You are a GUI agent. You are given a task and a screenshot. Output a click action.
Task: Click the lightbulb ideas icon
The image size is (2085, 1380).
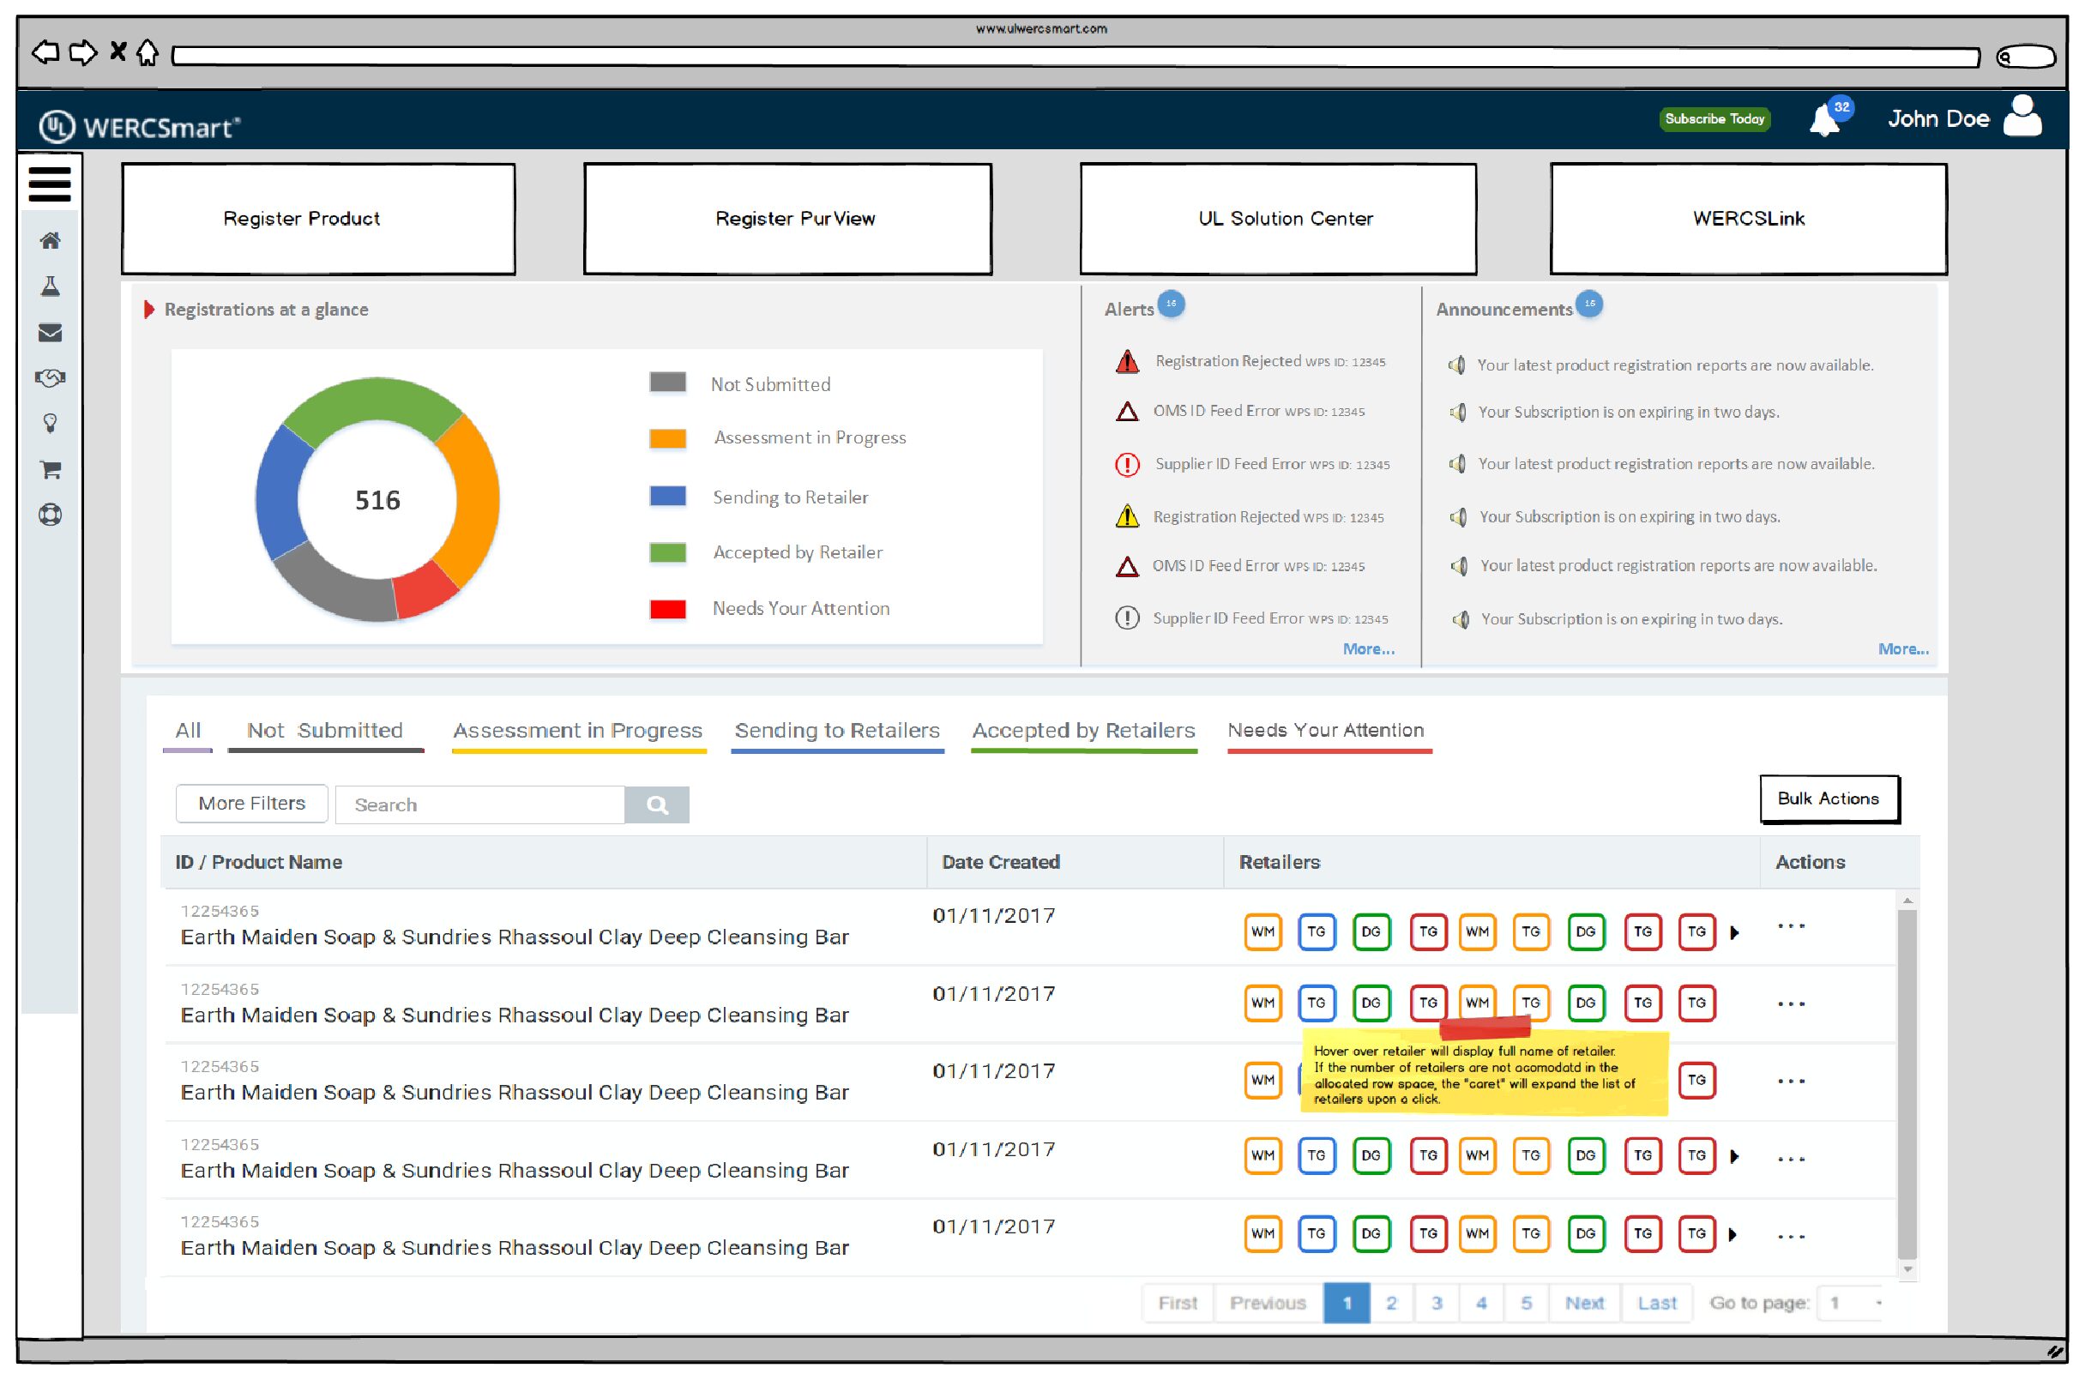50,424
